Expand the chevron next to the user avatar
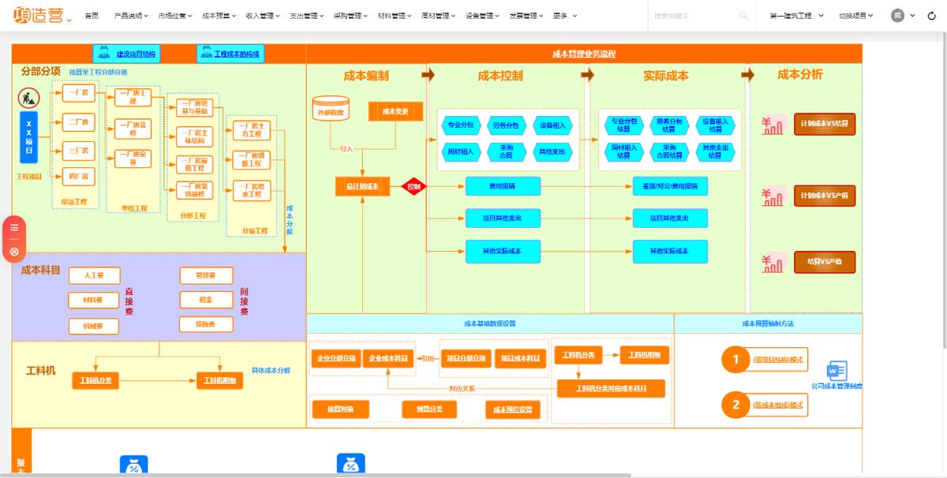This screenshot has width=947, height=478. coord(912,15)
